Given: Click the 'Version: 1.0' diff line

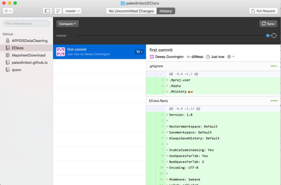Looking at the screenshot, I should tap(214, 115).
